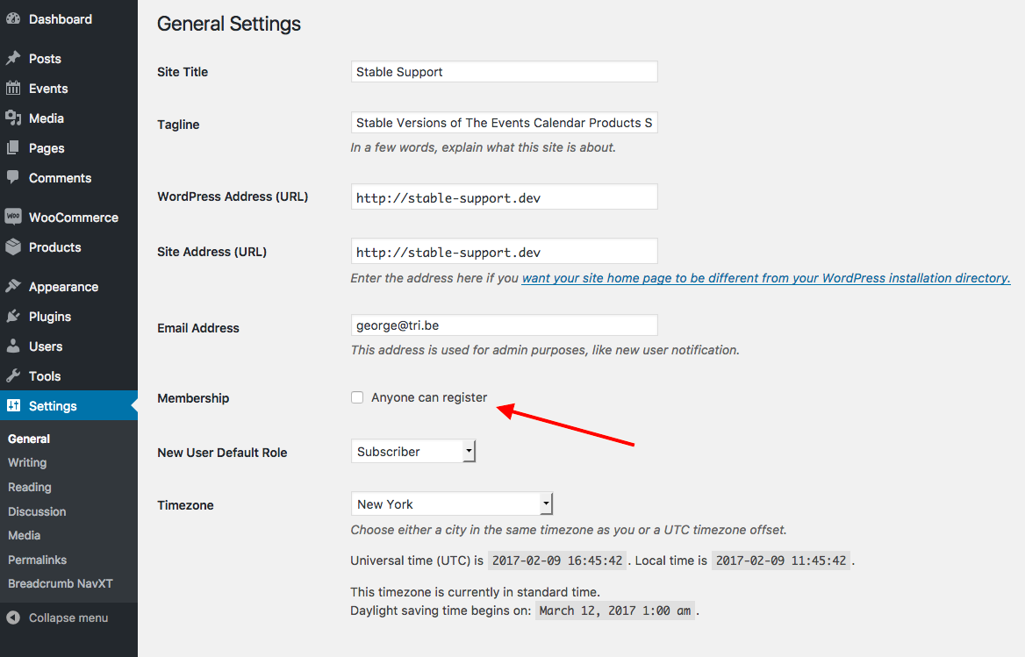Click the Dashboard gauge icon
This screenshot has width=1025, height=657.
tap(13, 19)
